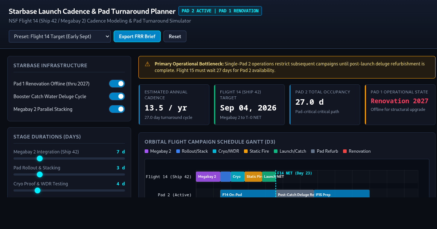437x229 pixels.
Task: Click the F14 NET (Day 23) timeline marker
Action: (295, 173)
